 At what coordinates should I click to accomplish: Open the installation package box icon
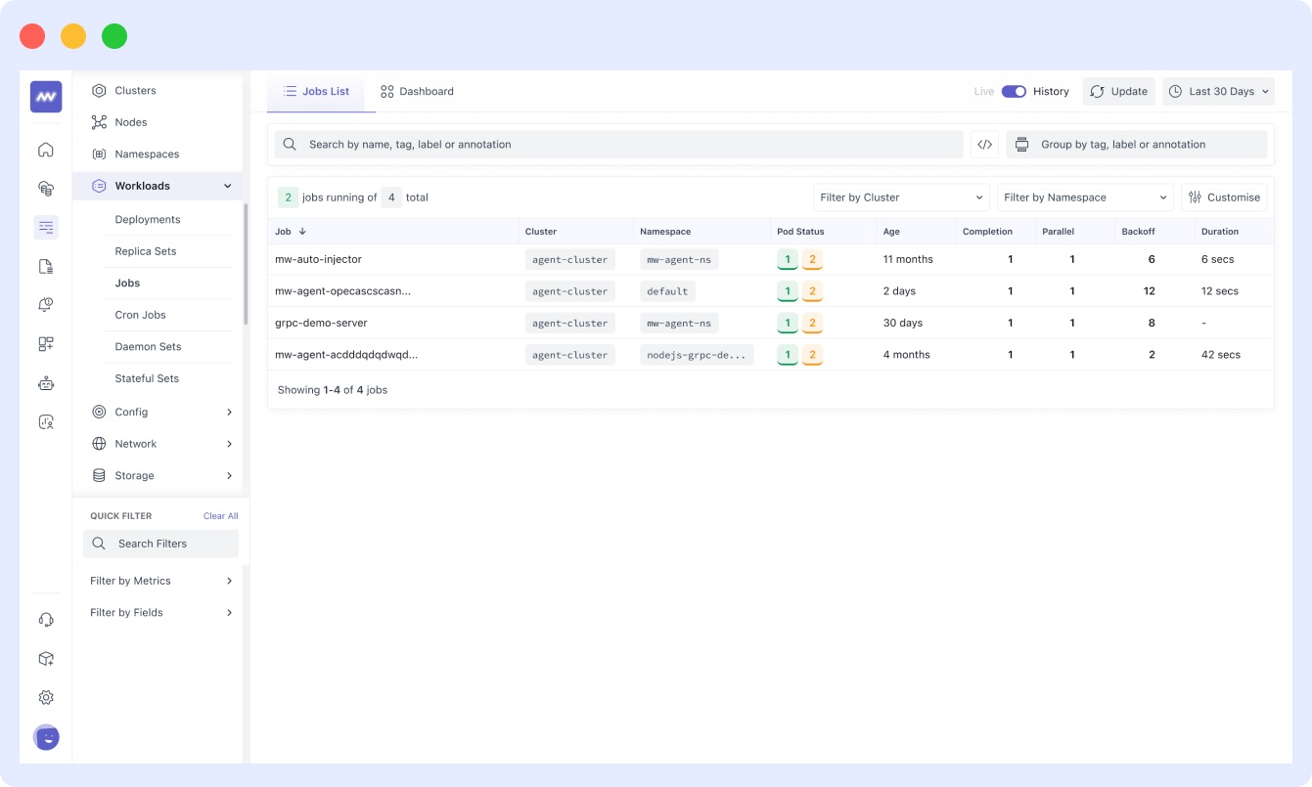(x=46, y=659)
